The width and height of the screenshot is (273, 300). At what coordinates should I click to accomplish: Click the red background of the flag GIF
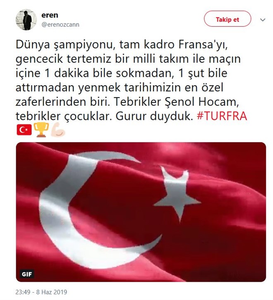click(x=230, y=249)
